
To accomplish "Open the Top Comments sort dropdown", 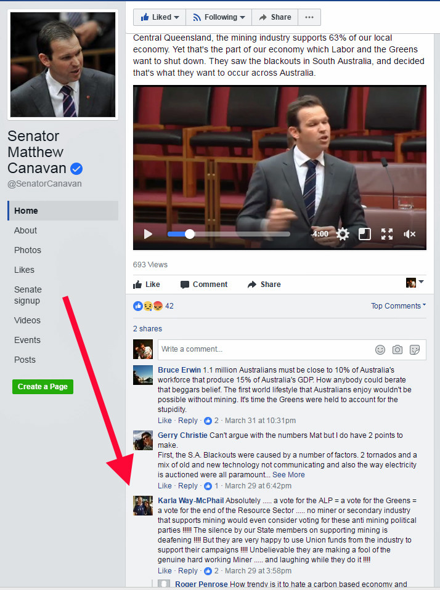I will click(x=398, y=306).
